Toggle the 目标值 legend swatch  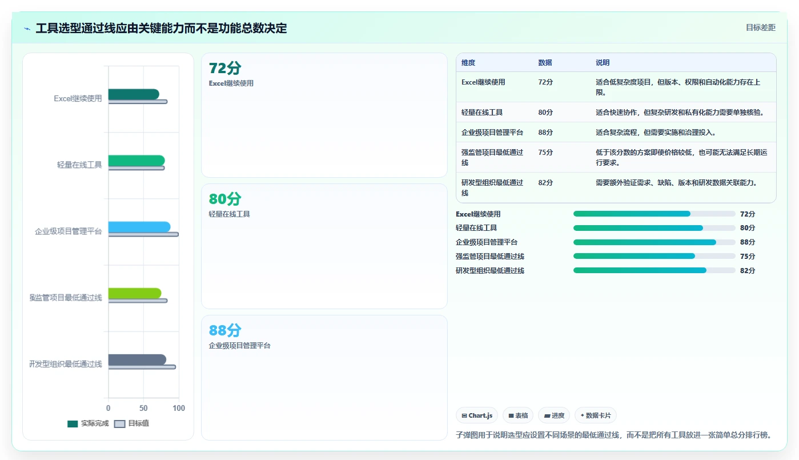[x=119, y=424]
